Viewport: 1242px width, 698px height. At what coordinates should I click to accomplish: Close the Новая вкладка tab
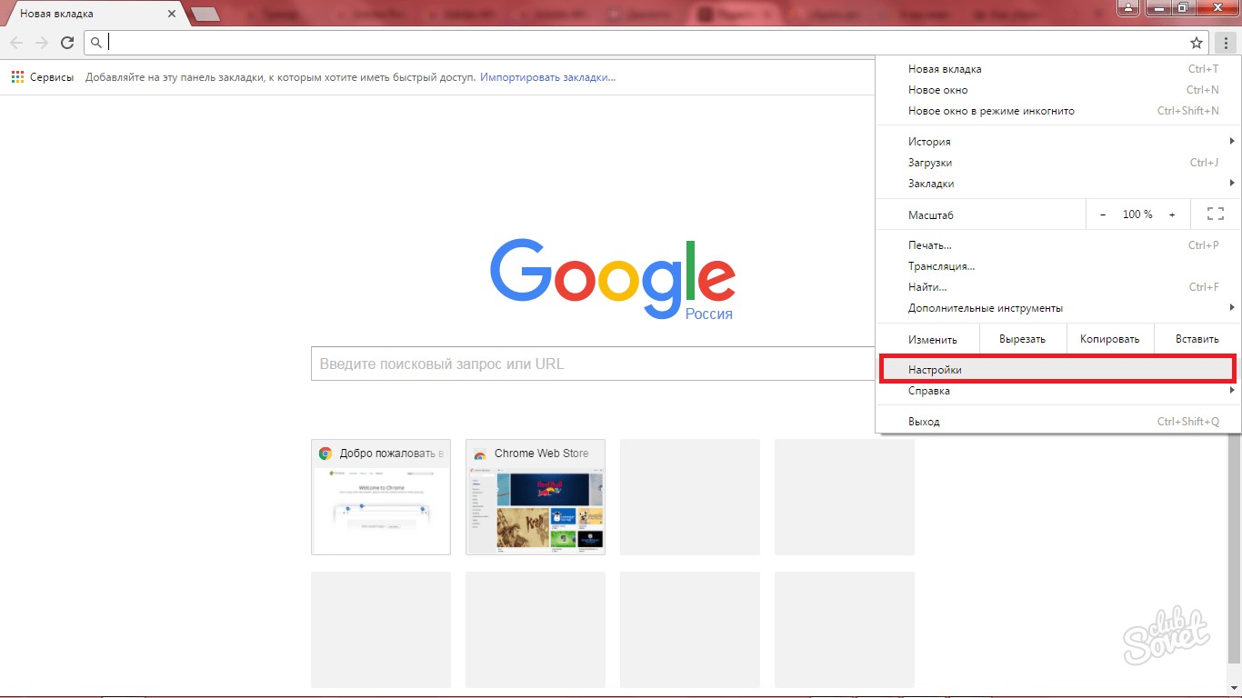point(173,15)
